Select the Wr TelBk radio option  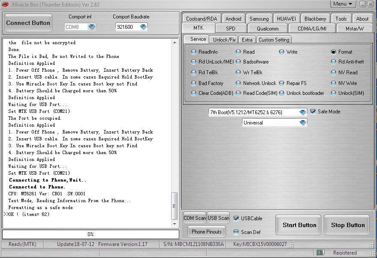point(238,73)
